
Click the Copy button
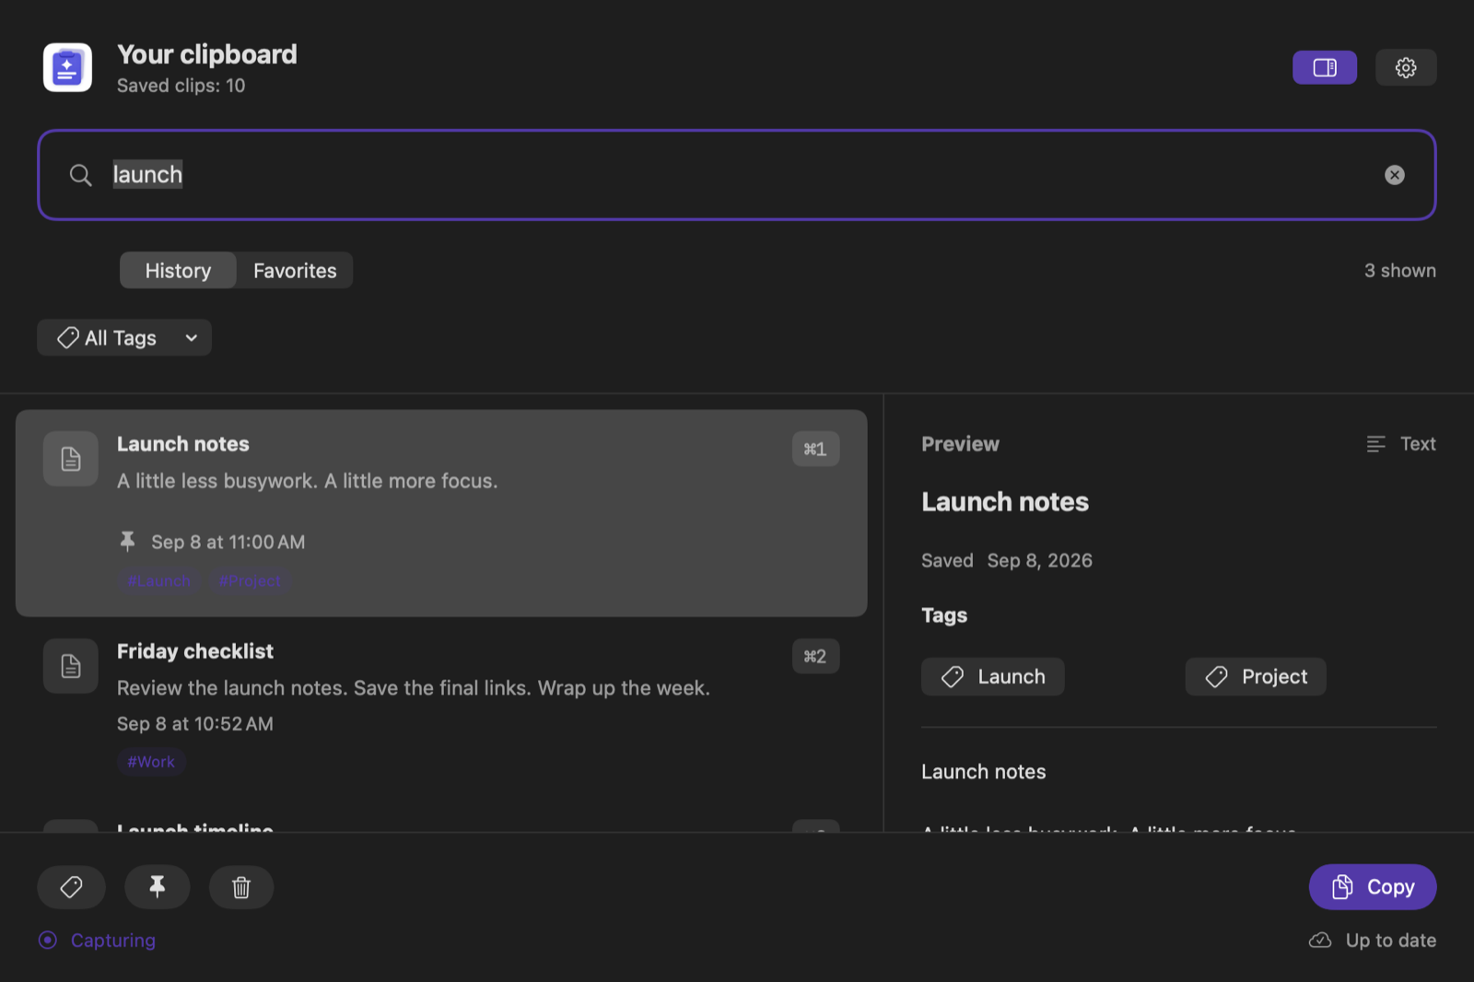click(1373, 887)
